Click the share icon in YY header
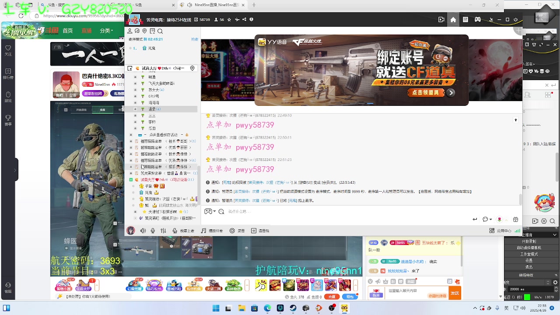 click(245, 20)
